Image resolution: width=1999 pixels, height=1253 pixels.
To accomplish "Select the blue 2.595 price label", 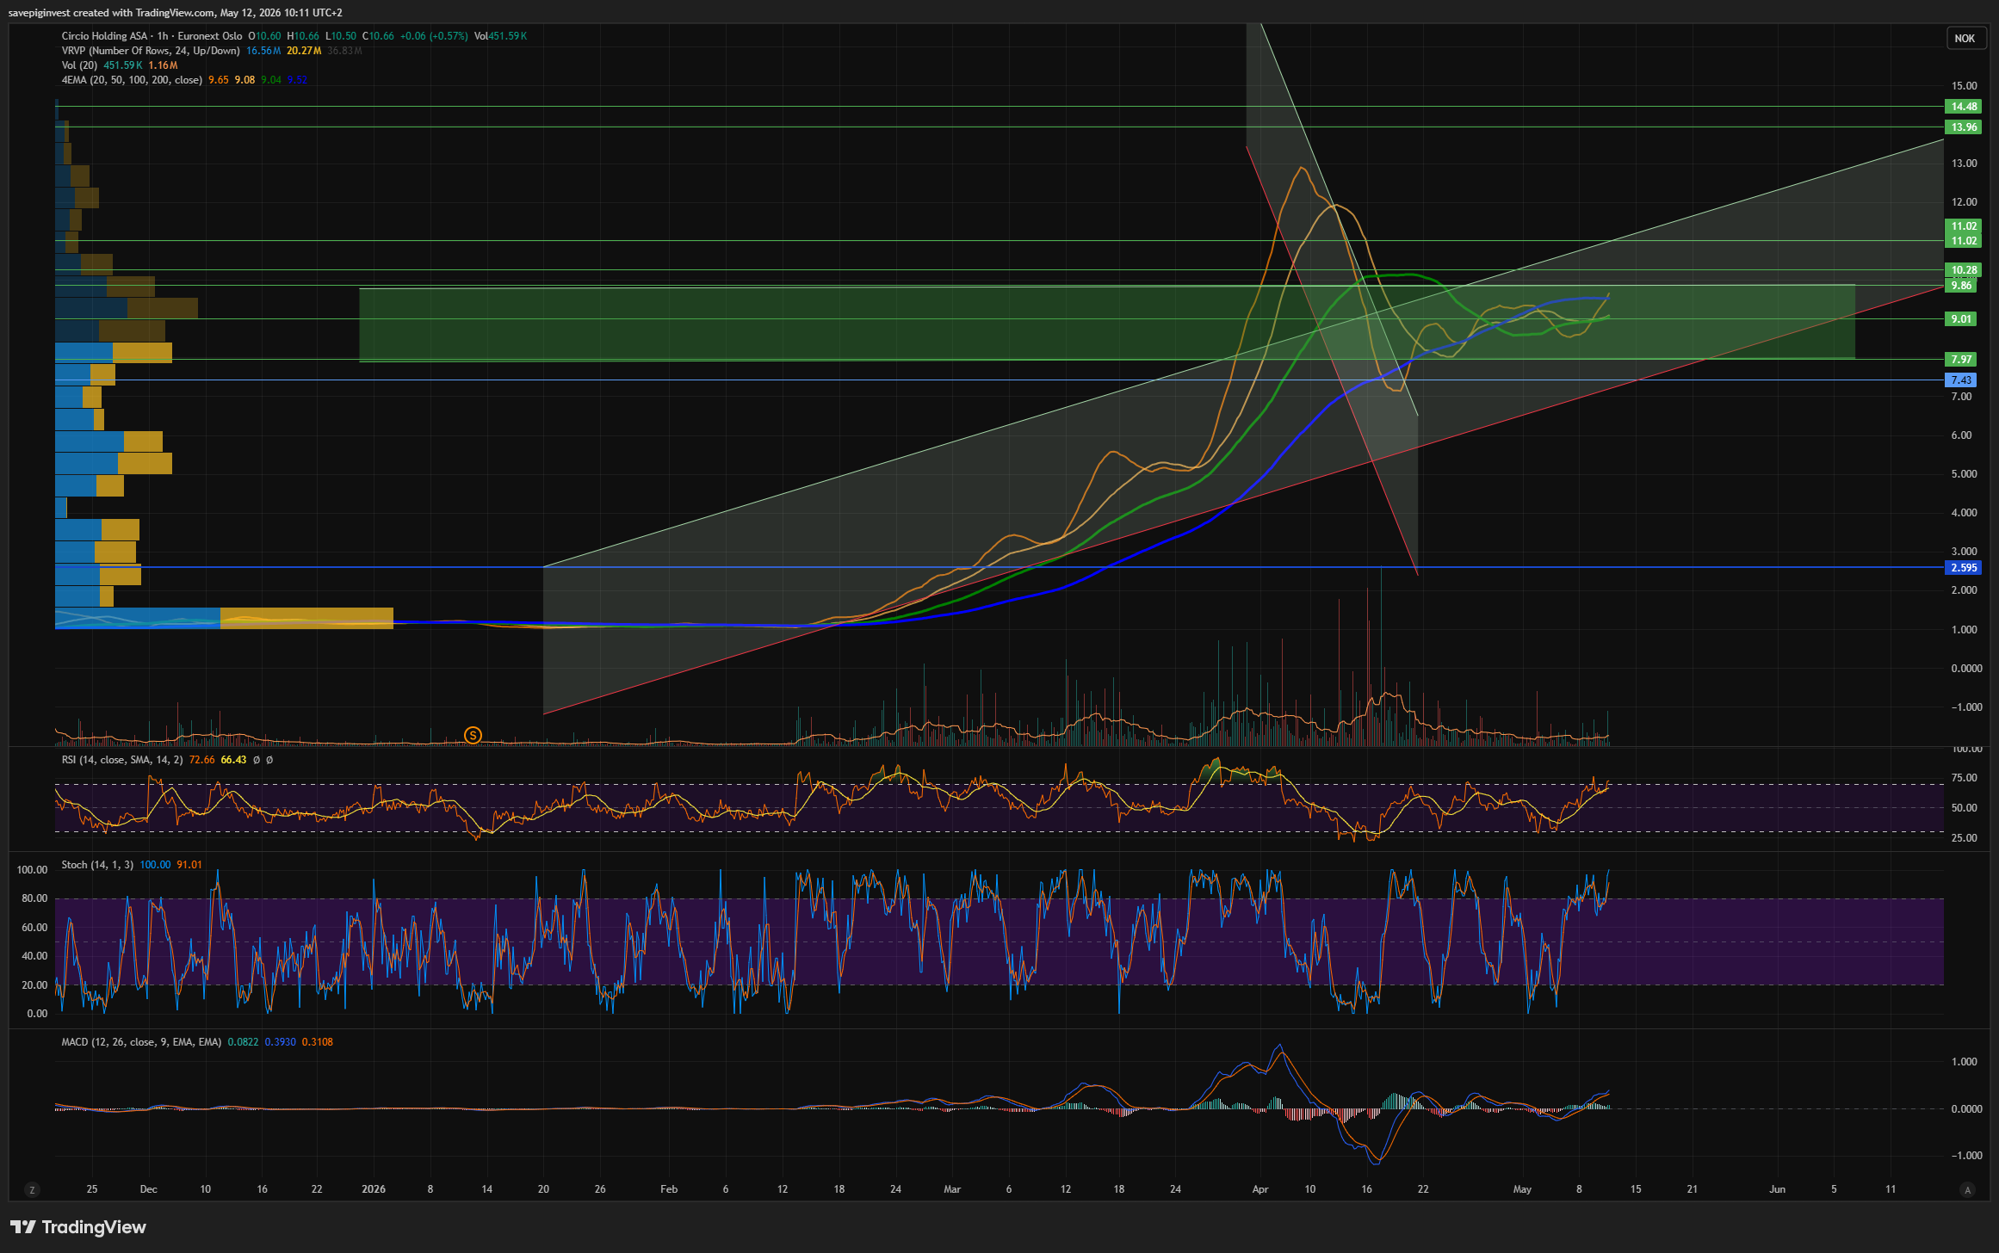I will tap(1964, 568).
